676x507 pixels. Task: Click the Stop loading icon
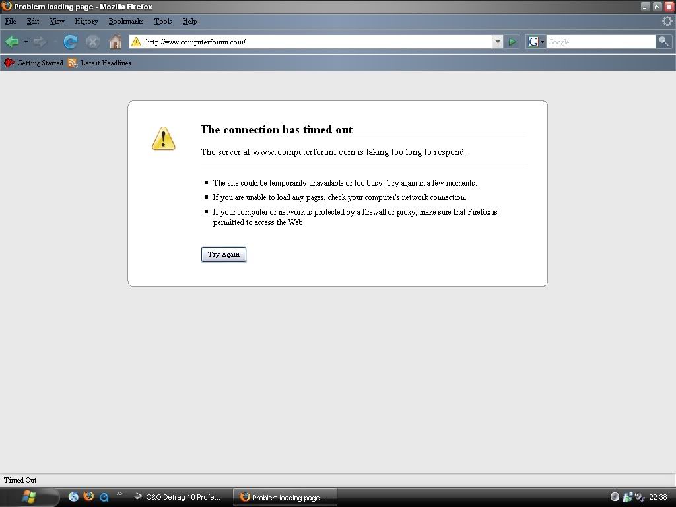point(93,42)
